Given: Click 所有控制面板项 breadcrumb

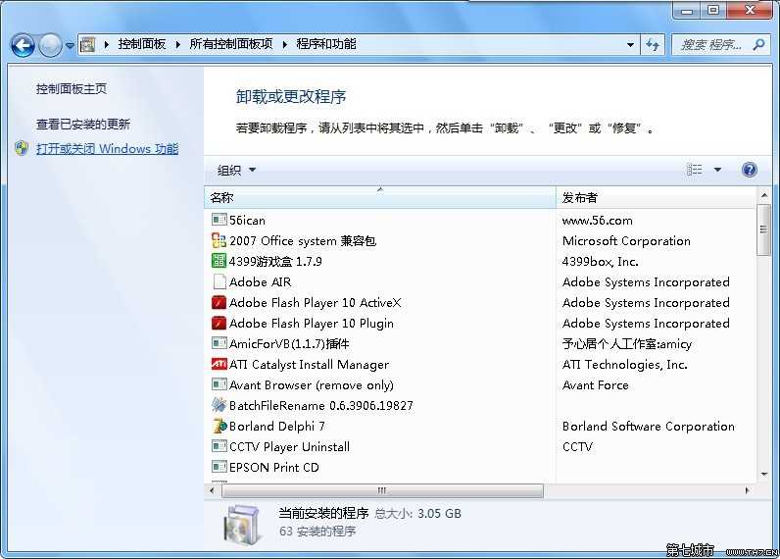Looking at the screenshot, I should [231, 44].
